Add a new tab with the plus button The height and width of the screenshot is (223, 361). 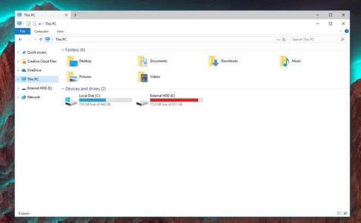[x=75, y=15]
